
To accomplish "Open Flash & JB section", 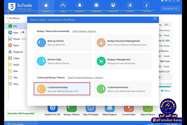I will (x=113, y=5).
